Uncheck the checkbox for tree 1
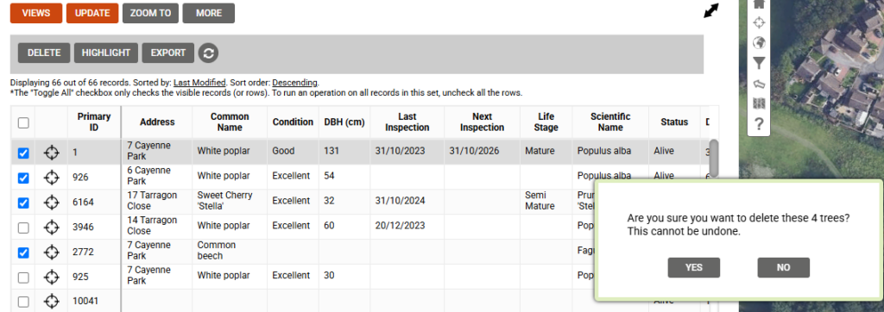 coord(23,153)
